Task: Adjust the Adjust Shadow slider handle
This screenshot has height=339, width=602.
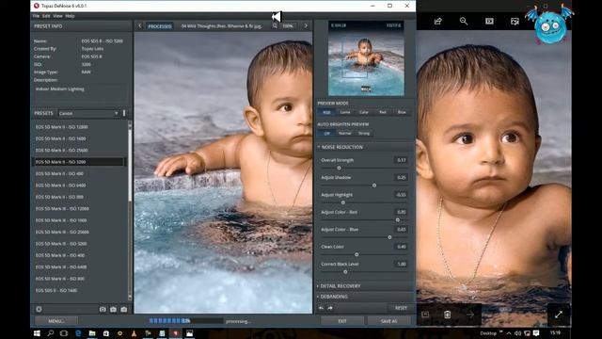Action: tap(374, 186)
